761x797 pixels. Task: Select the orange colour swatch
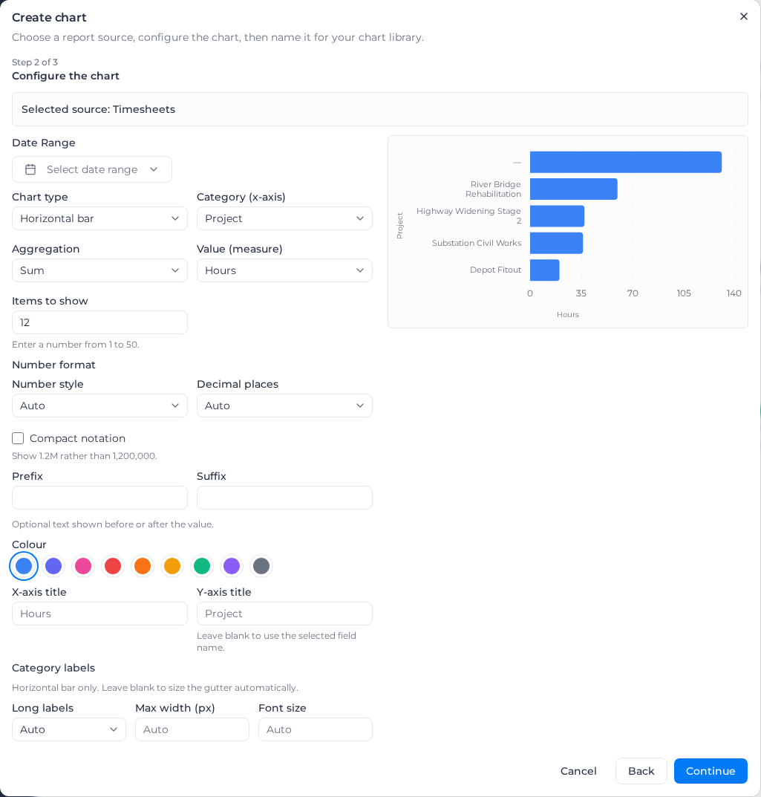pos(143,566)
